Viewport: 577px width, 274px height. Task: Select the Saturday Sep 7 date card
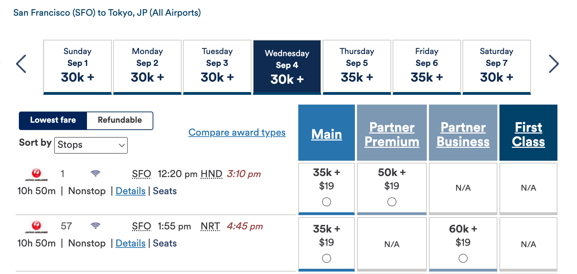496,66
